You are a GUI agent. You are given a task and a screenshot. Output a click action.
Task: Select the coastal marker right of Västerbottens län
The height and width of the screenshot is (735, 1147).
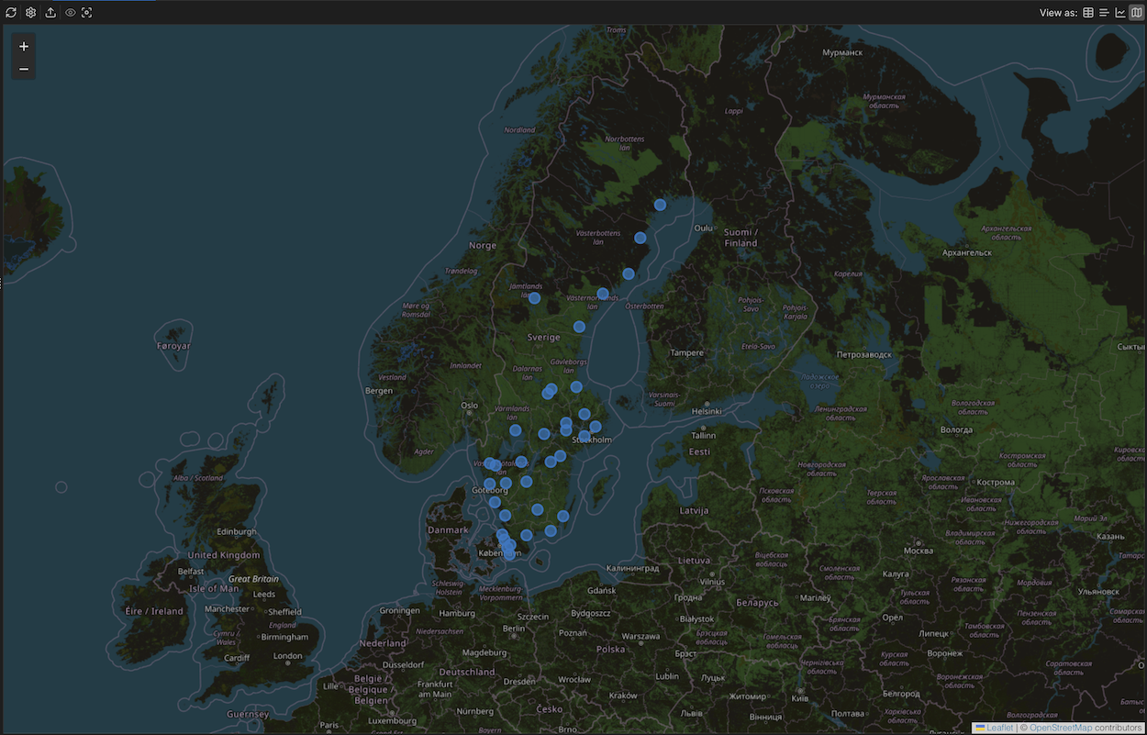point(640,238)
